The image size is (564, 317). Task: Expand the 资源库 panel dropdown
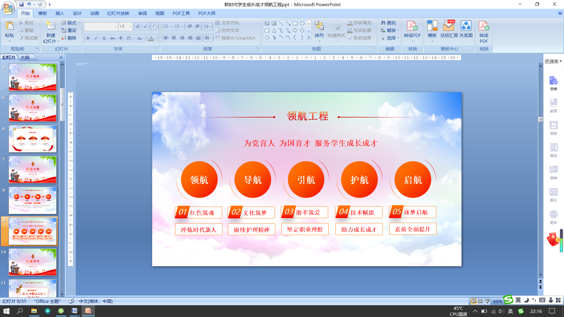point(560,61)
